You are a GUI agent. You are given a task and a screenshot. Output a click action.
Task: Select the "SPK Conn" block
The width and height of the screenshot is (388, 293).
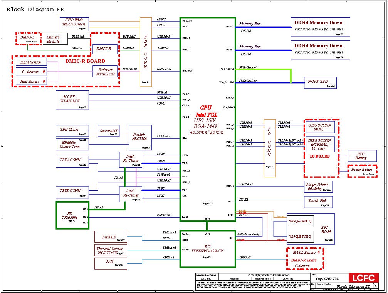click(x=72, y=131)
